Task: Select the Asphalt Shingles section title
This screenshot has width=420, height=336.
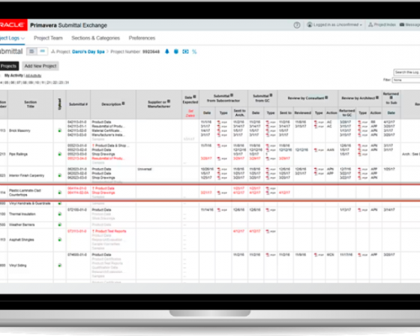Action: [x=22, y=239]
